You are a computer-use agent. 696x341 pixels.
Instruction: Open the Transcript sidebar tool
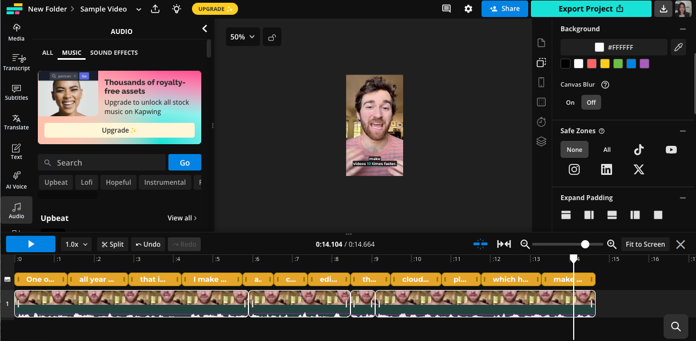[x=16, y=62]
